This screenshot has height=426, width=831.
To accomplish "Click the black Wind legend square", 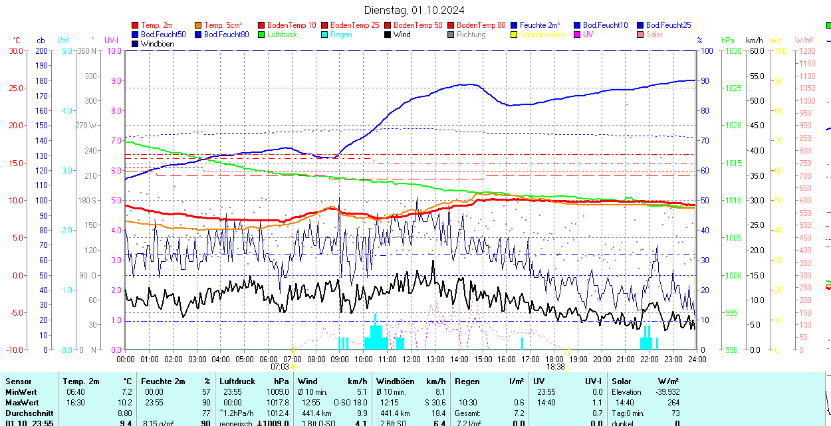I will tap(388, 35).
